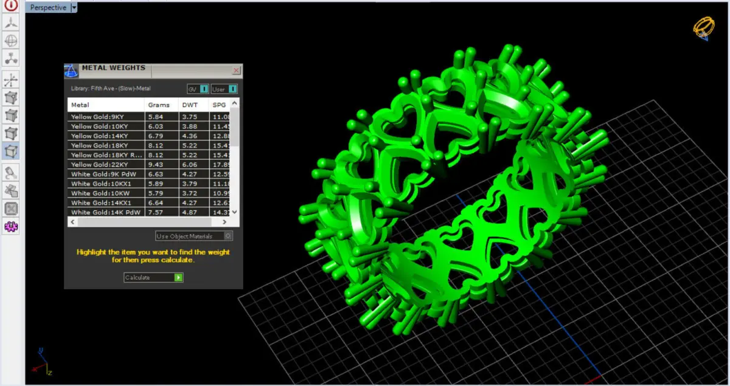This screenshot has height=386, width=730.
Task: Click the Library: Fifth Ave - (Slow)-Metal label
Action: coord(111,89)
